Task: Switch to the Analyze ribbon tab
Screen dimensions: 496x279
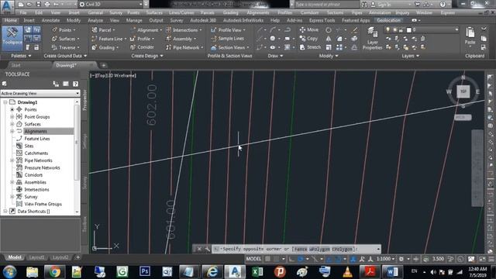Action: [x=95, y=20]
